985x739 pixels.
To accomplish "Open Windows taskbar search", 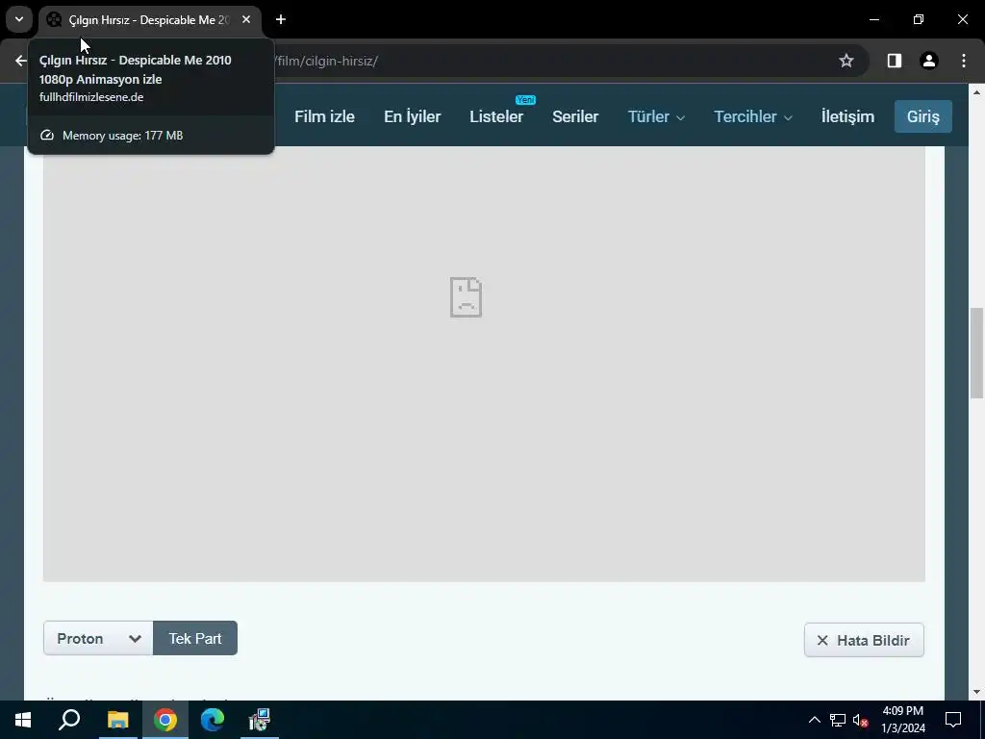I will [x=69, y=720].
